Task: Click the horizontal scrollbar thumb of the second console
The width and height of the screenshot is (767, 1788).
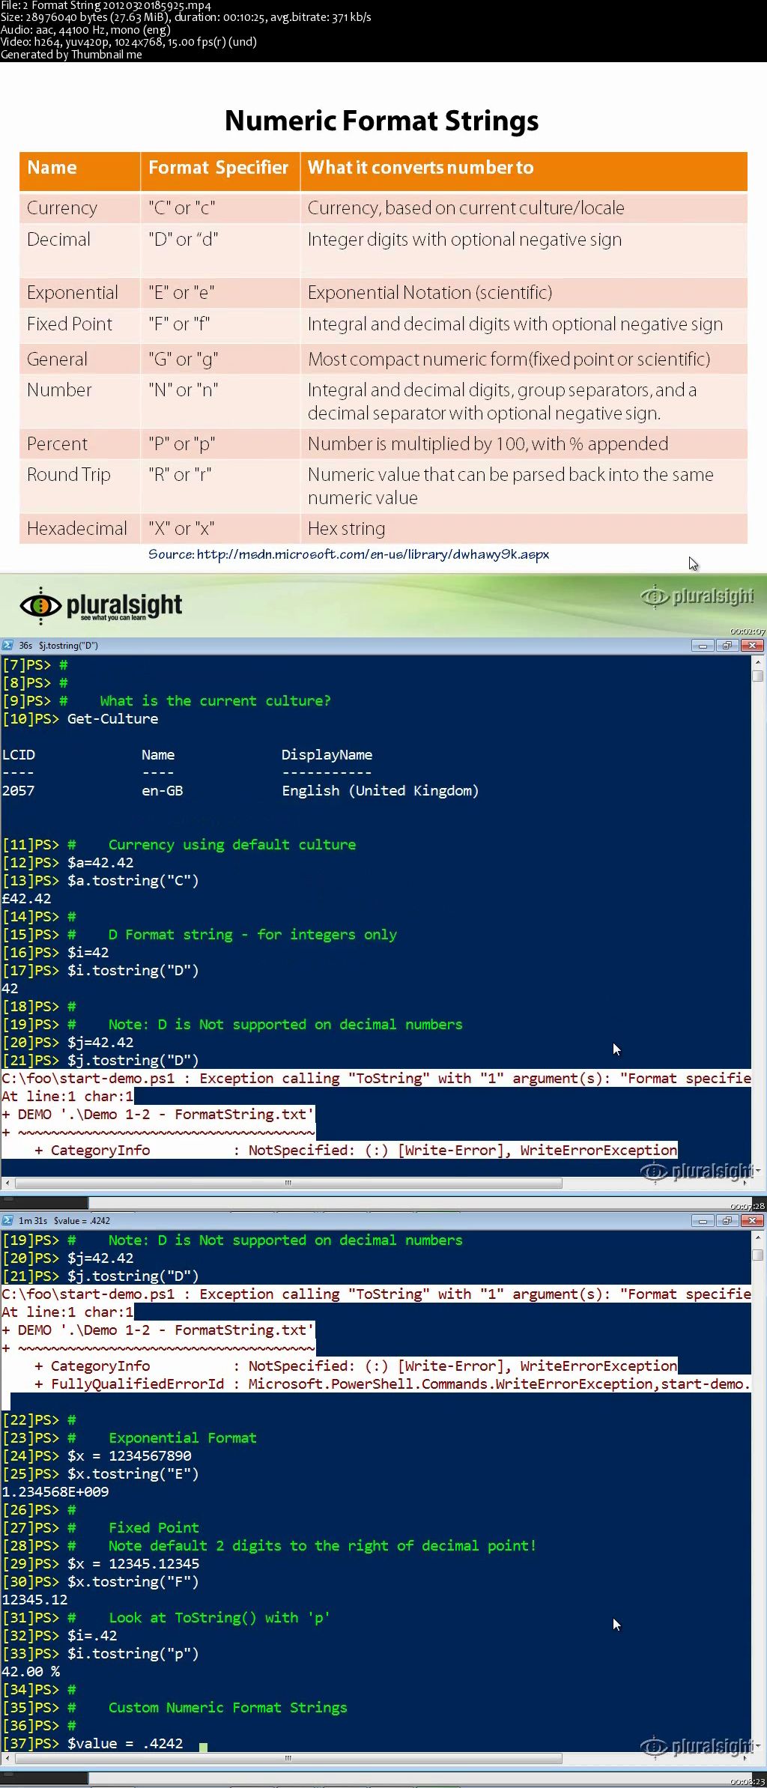Action: click(288, 1759)
